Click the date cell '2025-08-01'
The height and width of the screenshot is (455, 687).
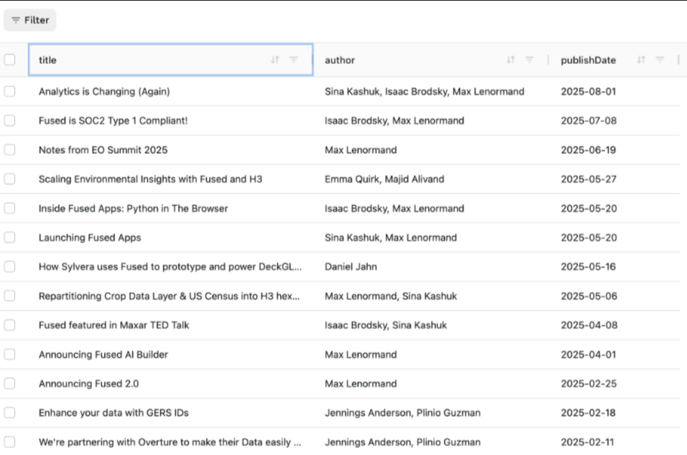(x=588, y=91)
